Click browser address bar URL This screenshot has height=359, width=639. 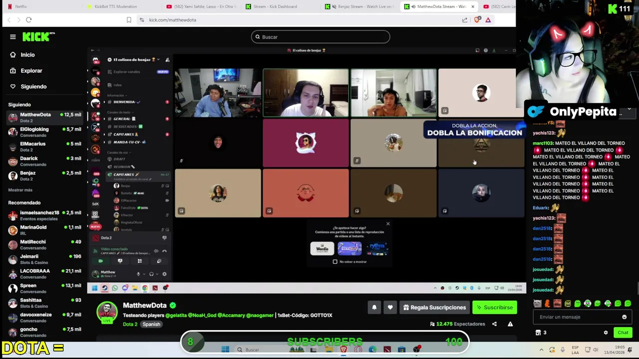click(172, 20)
